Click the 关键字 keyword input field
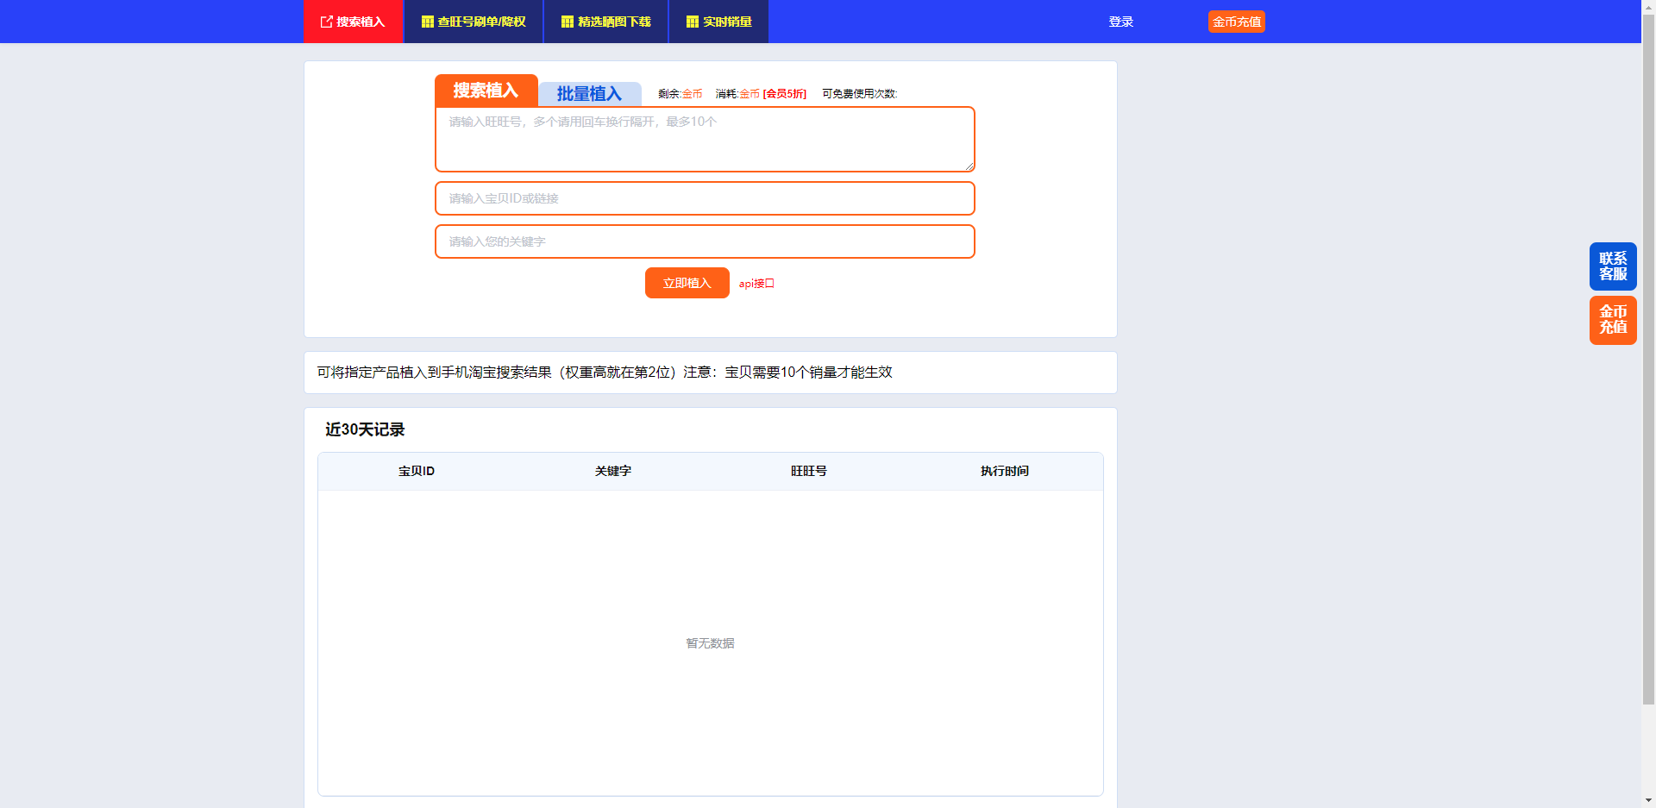The image size is (1656, 808). pos(705,241)
